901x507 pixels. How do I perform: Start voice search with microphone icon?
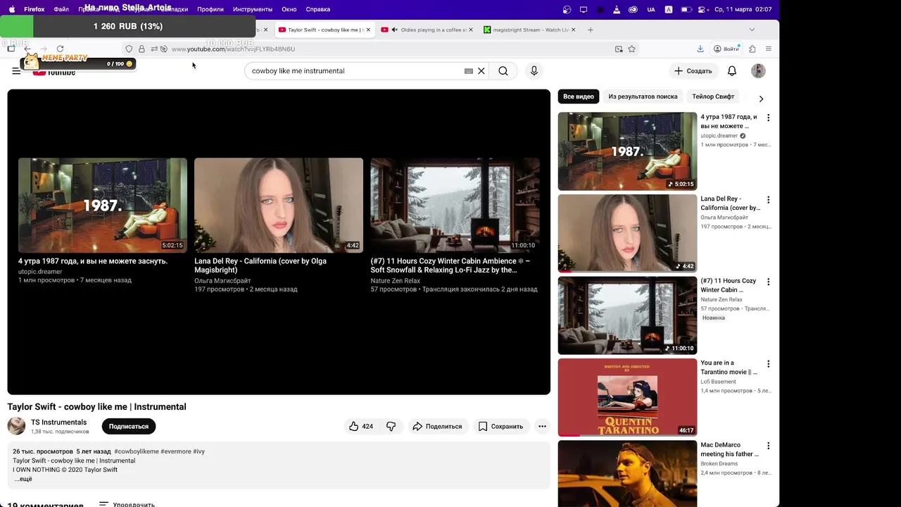[534, 71]
